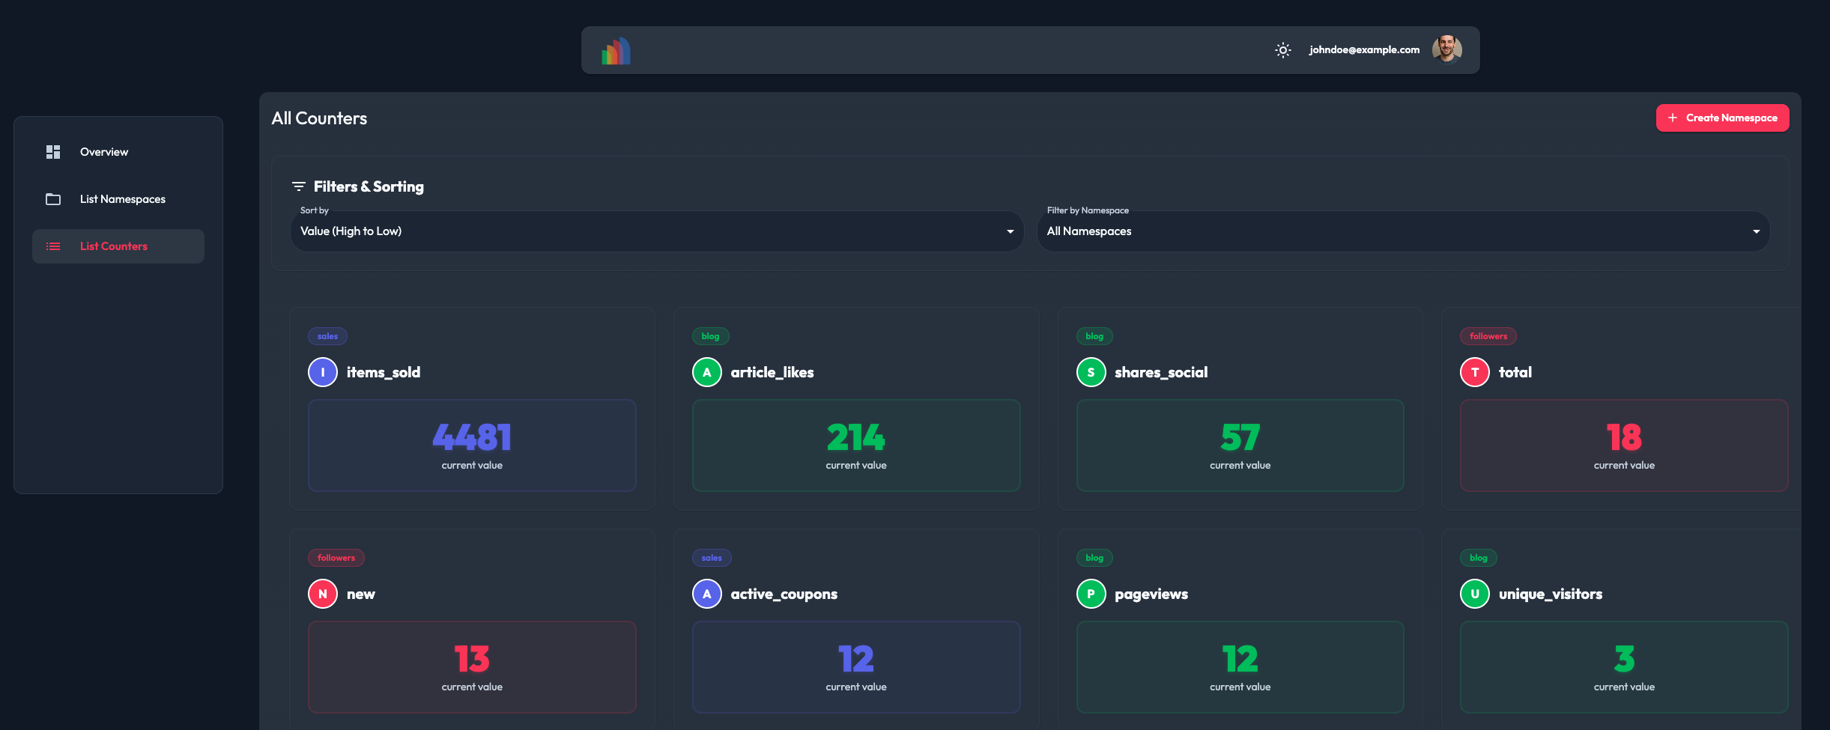Toggle the light theme with the sun icon

tap(1282, 49)
